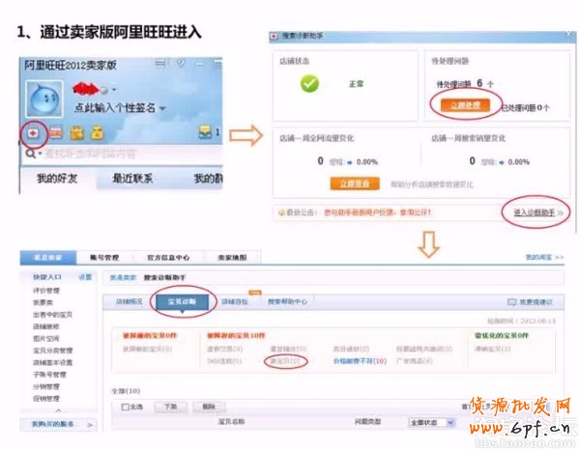580x449 pixels.
Task: Select the 最近联系 tab
Action: point(133,179)
